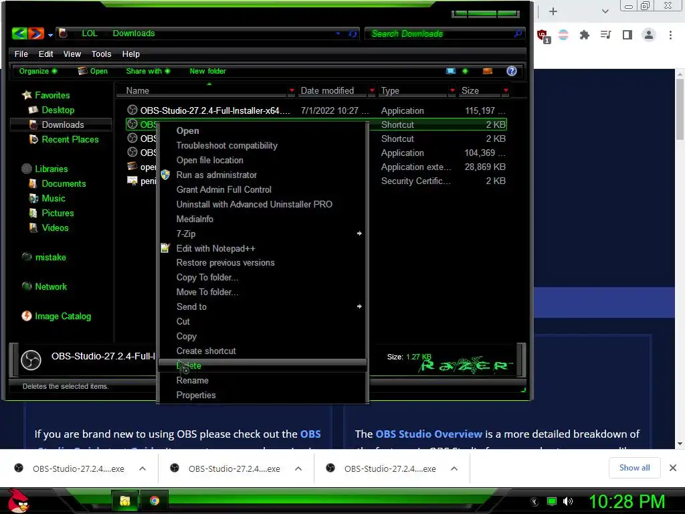Open Chrome three-dot menu
The image size is (685, 514).
[x=670, y=35]
